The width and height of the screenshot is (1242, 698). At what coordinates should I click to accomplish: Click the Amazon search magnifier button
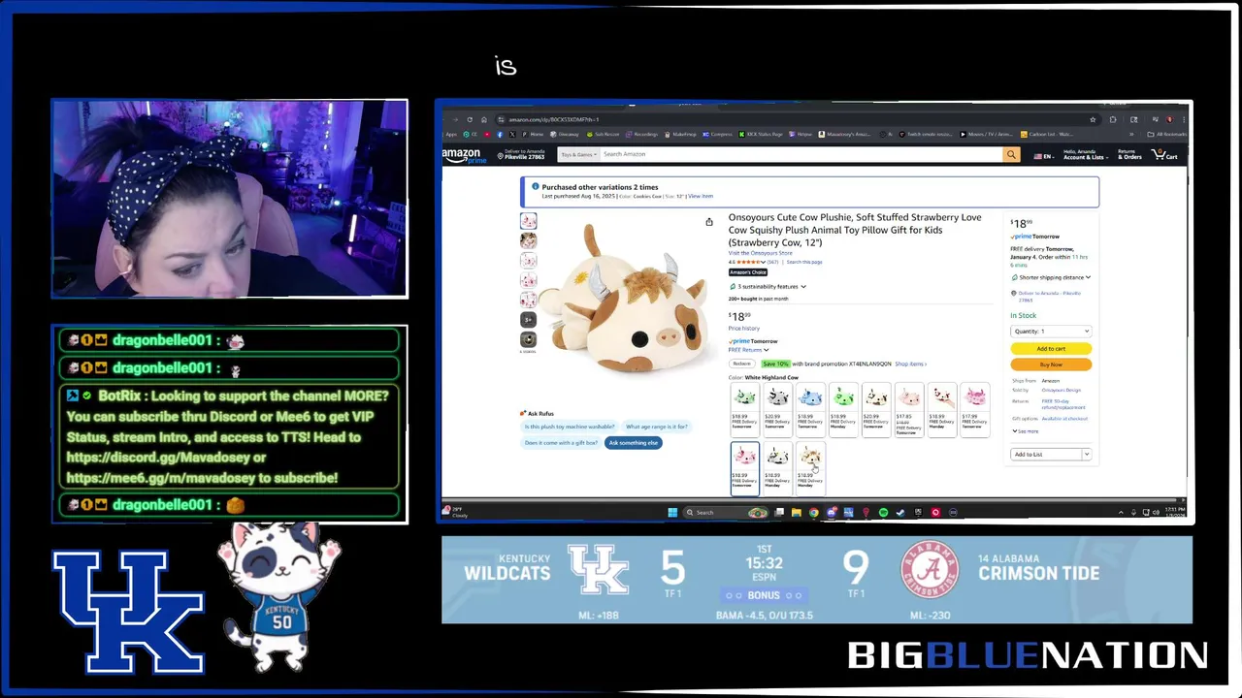pyautogui.click(x=1011, y=154)
